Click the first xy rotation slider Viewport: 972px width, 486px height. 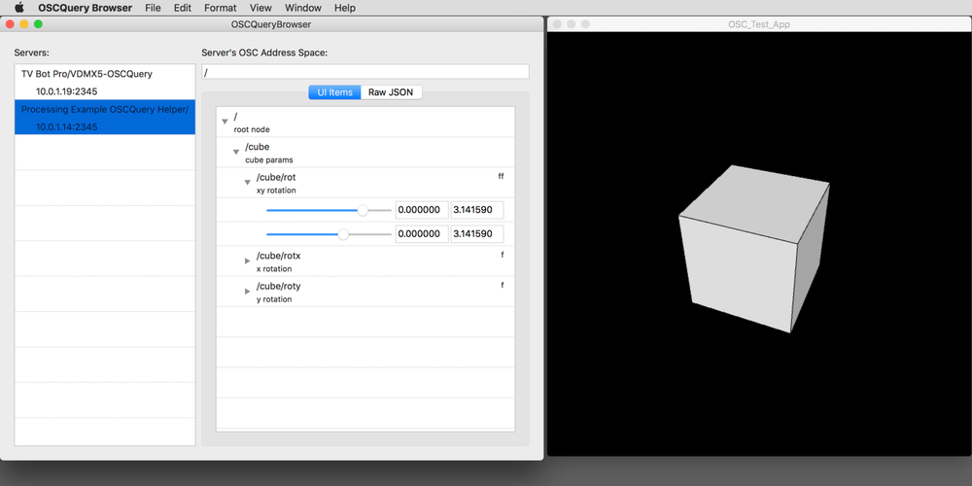pyautogui.click(x=329, y=210)
